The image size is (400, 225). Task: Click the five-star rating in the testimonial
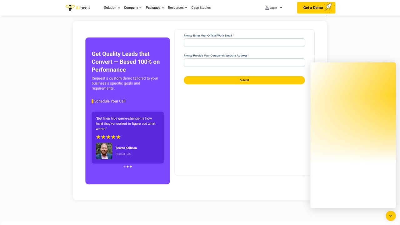pyautogui.click(x=108, y=137)
